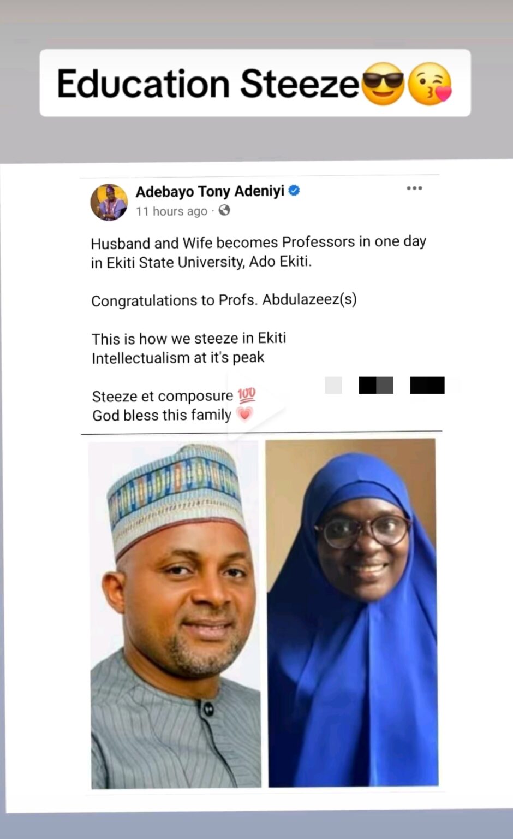The width and height of the screenshot is (513, 839).
Task: Click the light gray redacted block
Action: coord(332,385)
